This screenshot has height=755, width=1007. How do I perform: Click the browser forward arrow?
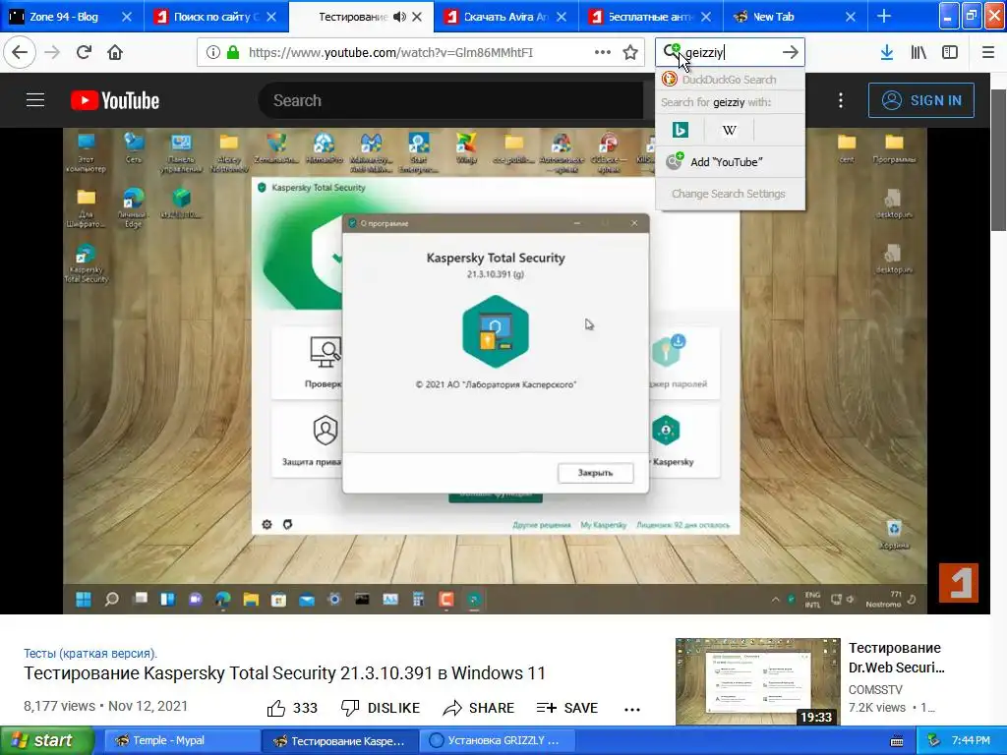tap(52, 53)
